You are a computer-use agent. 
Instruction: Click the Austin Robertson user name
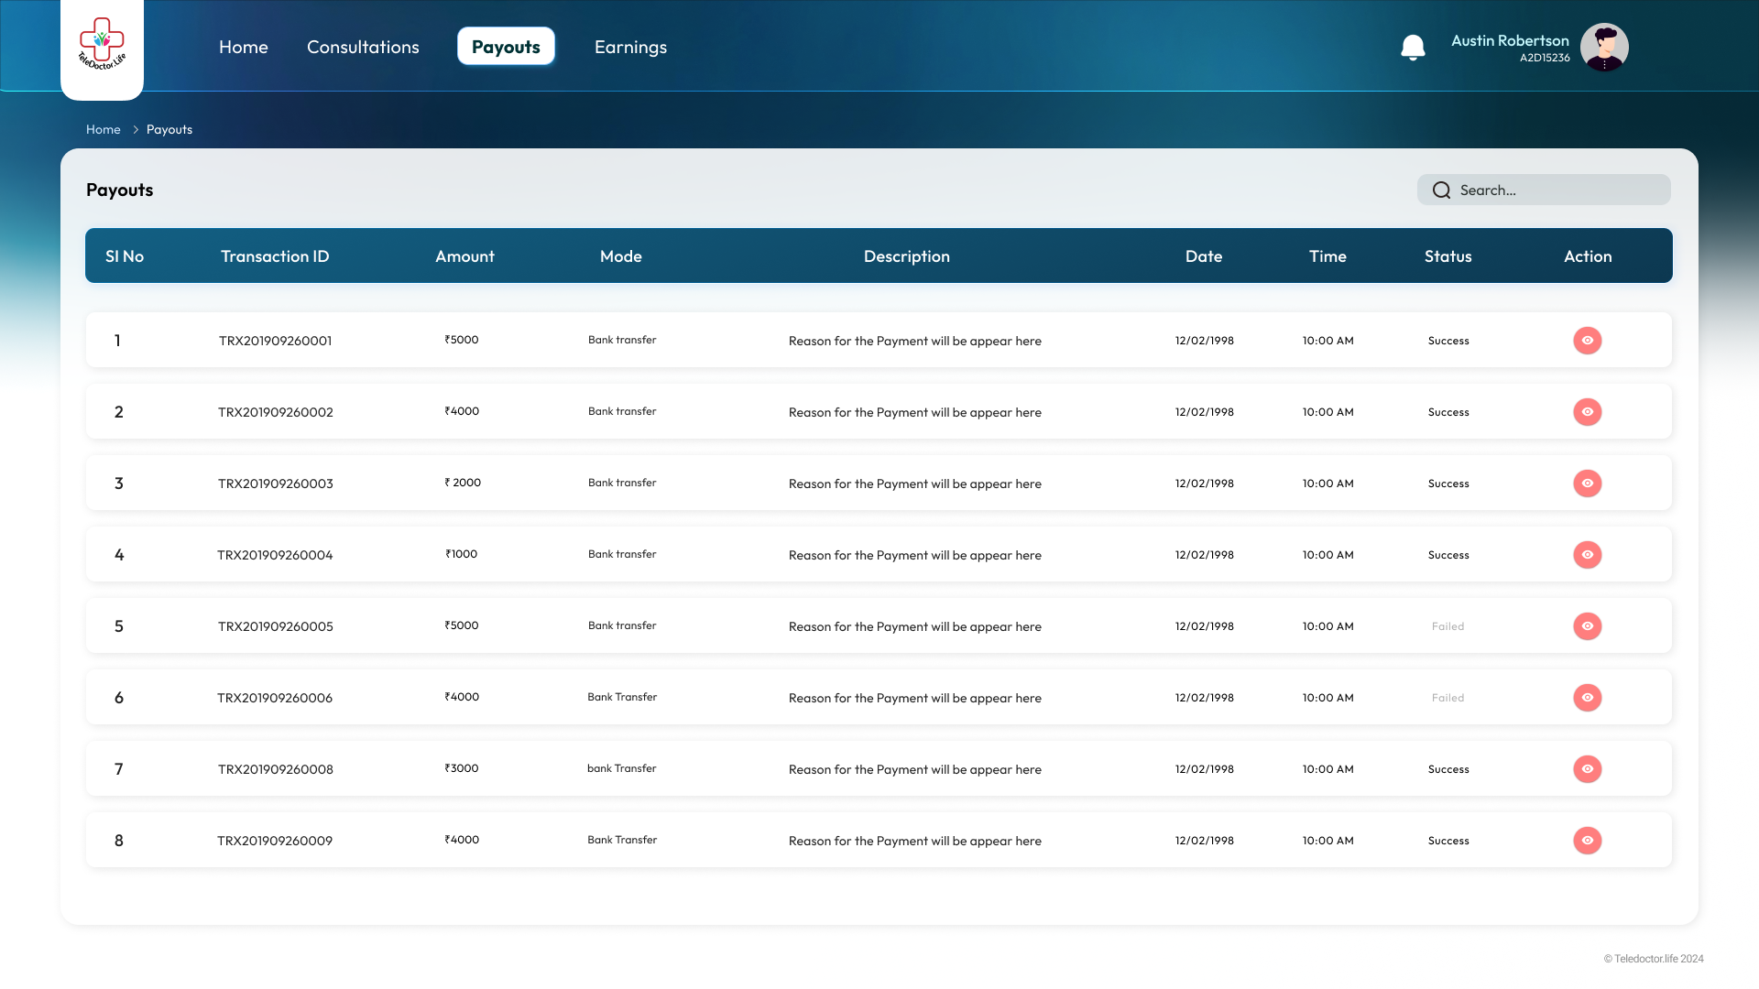tap(1510, 40)
